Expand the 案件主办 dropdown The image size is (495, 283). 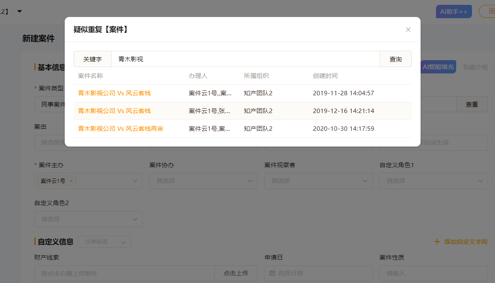tap(135, 181)
